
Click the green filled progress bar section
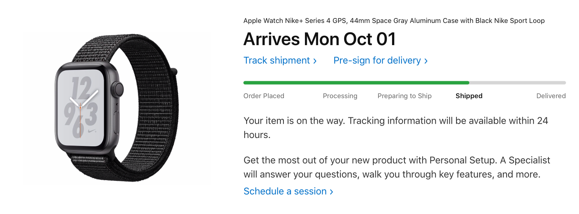tap(356, 83)
